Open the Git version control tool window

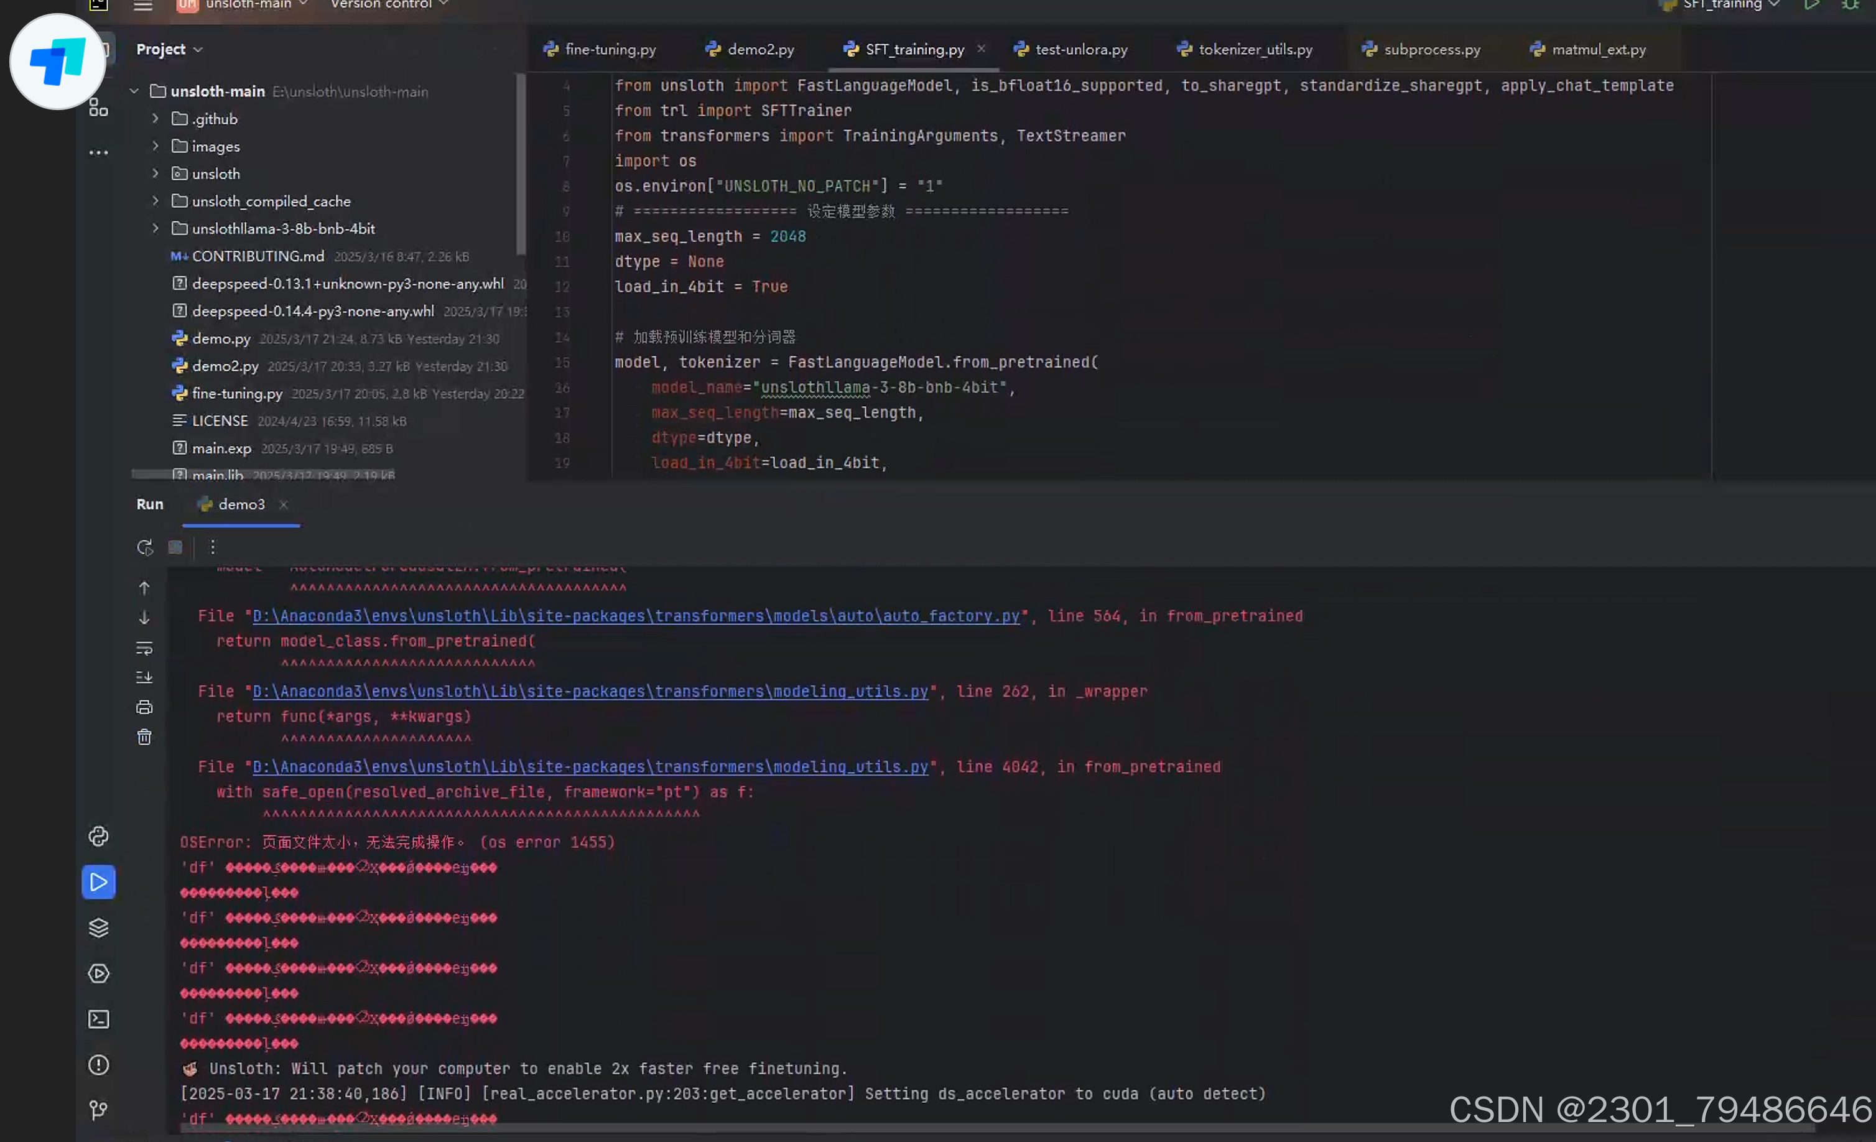coord(99,1110)
